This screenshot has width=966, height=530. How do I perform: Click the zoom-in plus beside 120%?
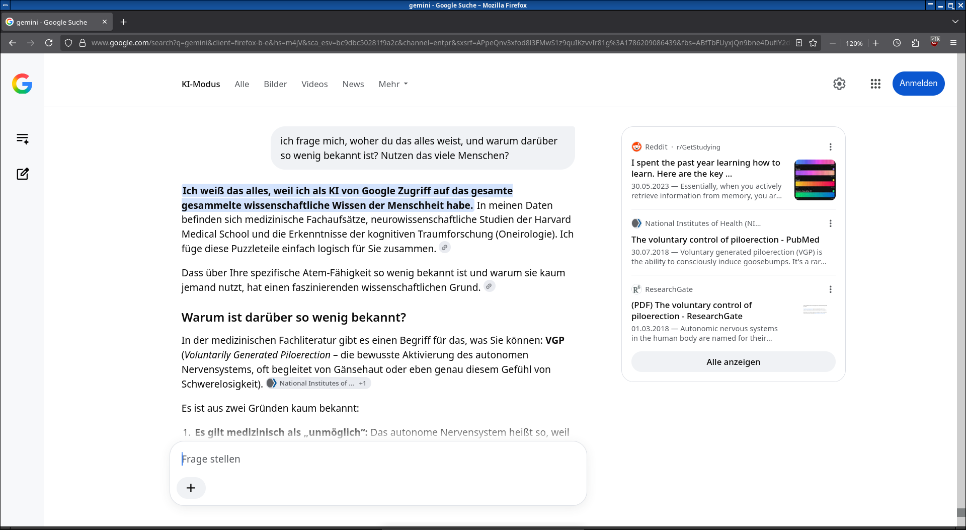(876, 43)
